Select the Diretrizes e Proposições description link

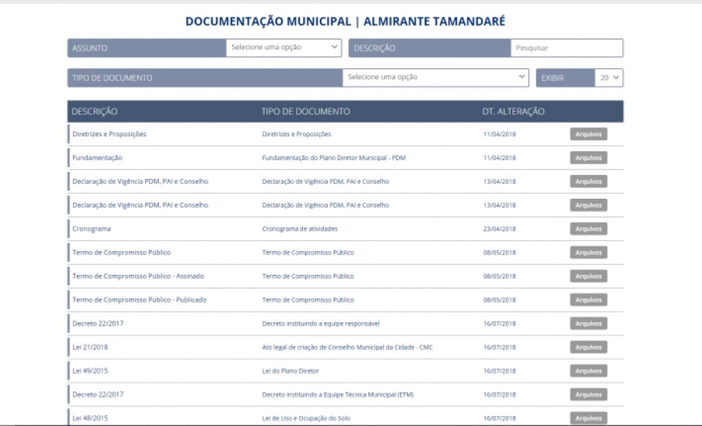[109, 134]
